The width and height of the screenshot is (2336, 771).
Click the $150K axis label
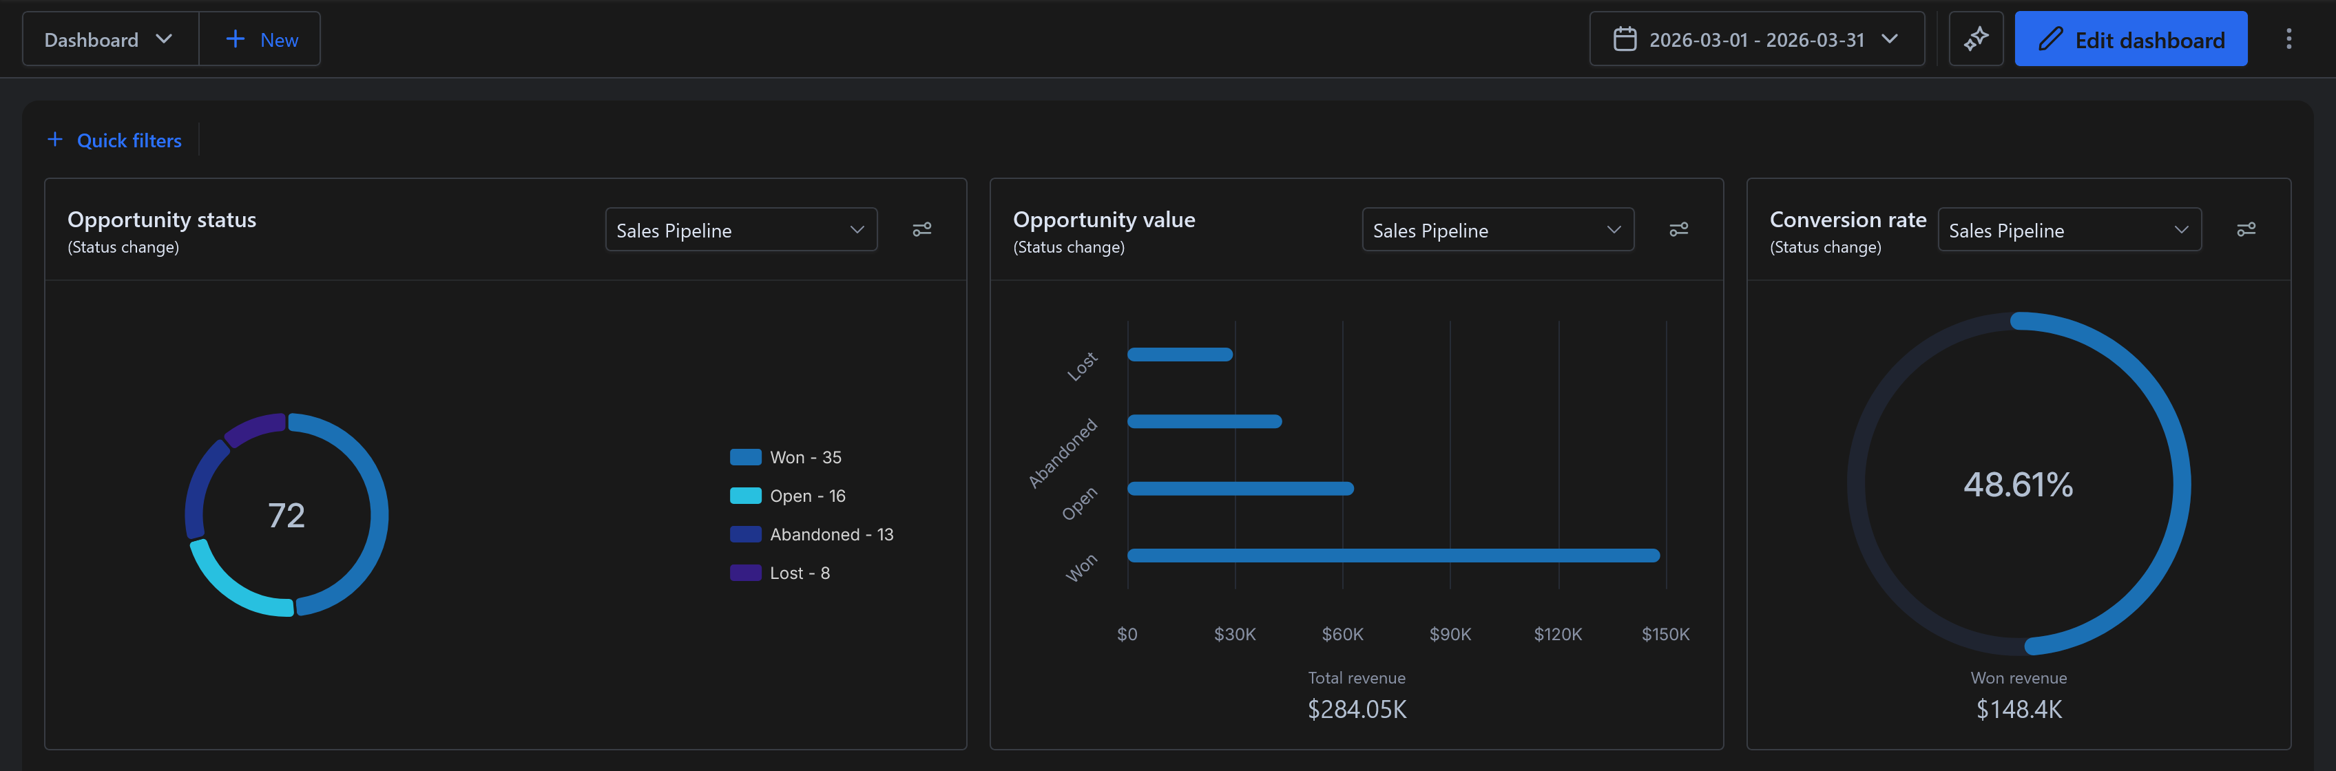[x=1665, y=634]
